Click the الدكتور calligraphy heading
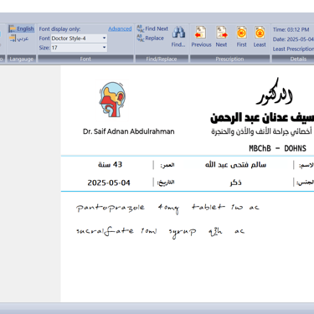 275,92
